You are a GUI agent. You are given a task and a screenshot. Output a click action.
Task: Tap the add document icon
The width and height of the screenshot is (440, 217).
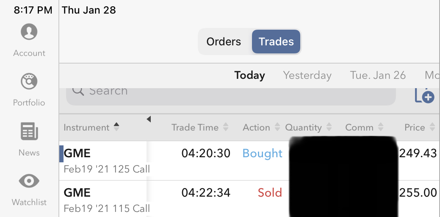click(424, 96)
